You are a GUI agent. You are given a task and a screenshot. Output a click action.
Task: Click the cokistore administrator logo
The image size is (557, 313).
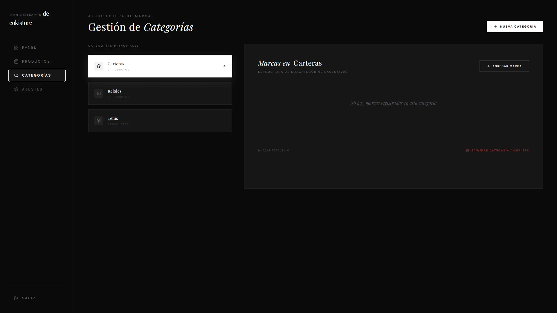[29, 18]
